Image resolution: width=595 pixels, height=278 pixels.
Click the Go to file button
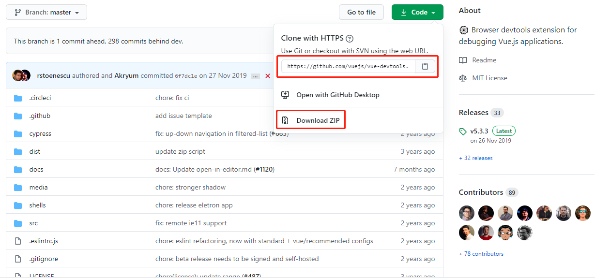click(362, 12)
